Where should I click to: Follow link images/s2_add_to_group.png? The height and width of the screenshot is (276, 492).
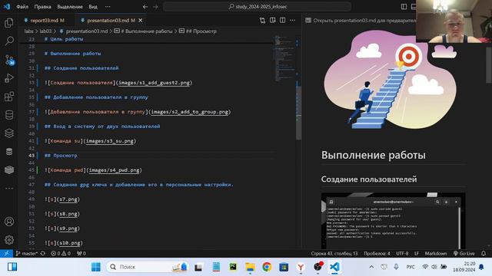coord(190,112)
